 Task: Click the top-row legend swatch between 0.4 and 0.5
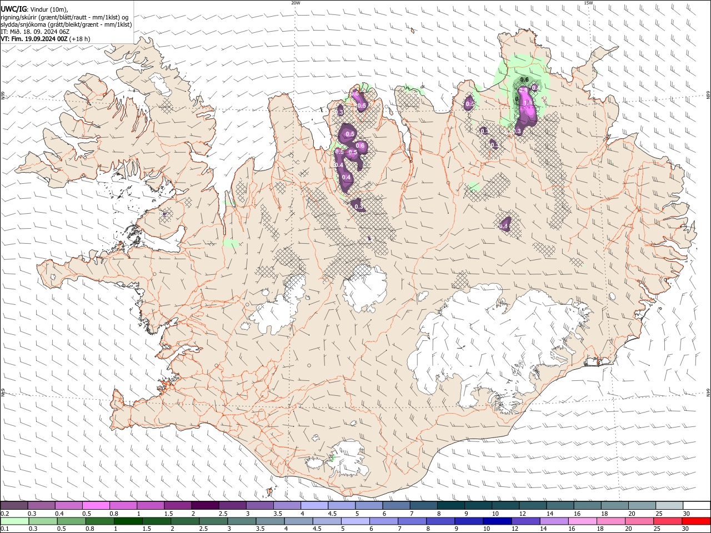pos(68,505)
